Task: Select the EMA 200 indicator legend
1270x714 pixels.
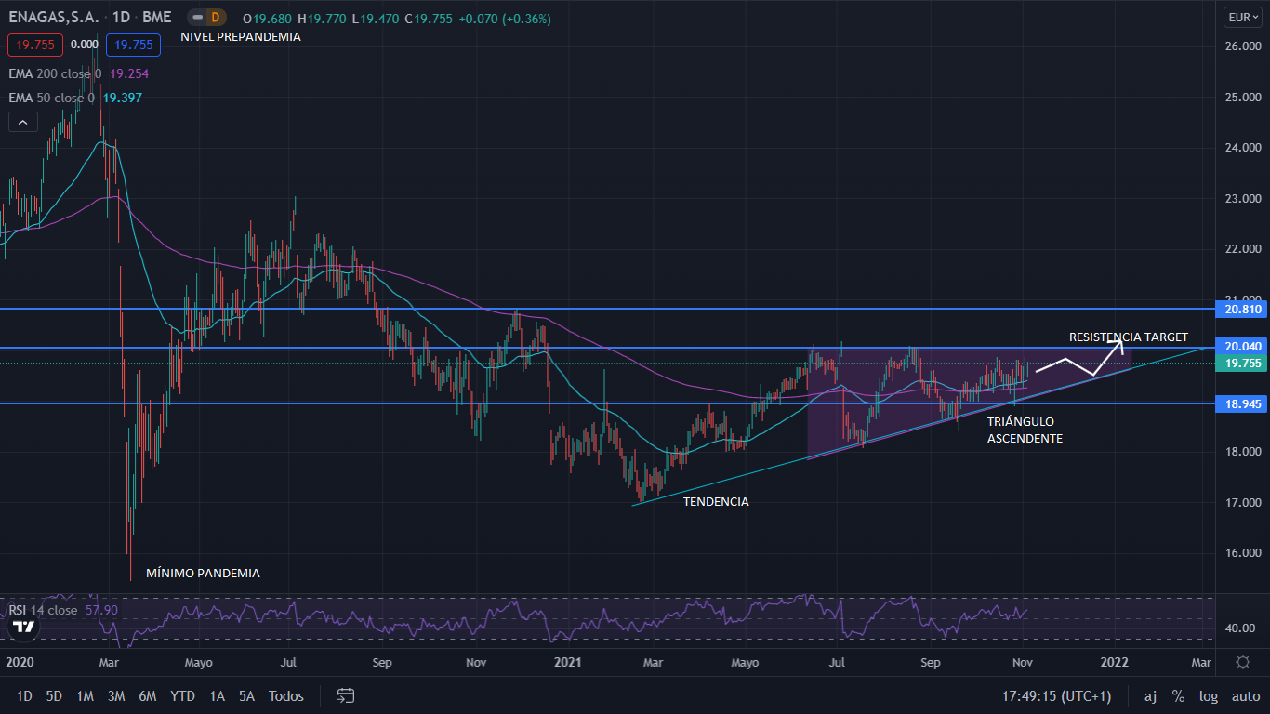Action: pyautogui.click(x=56, y=73)
